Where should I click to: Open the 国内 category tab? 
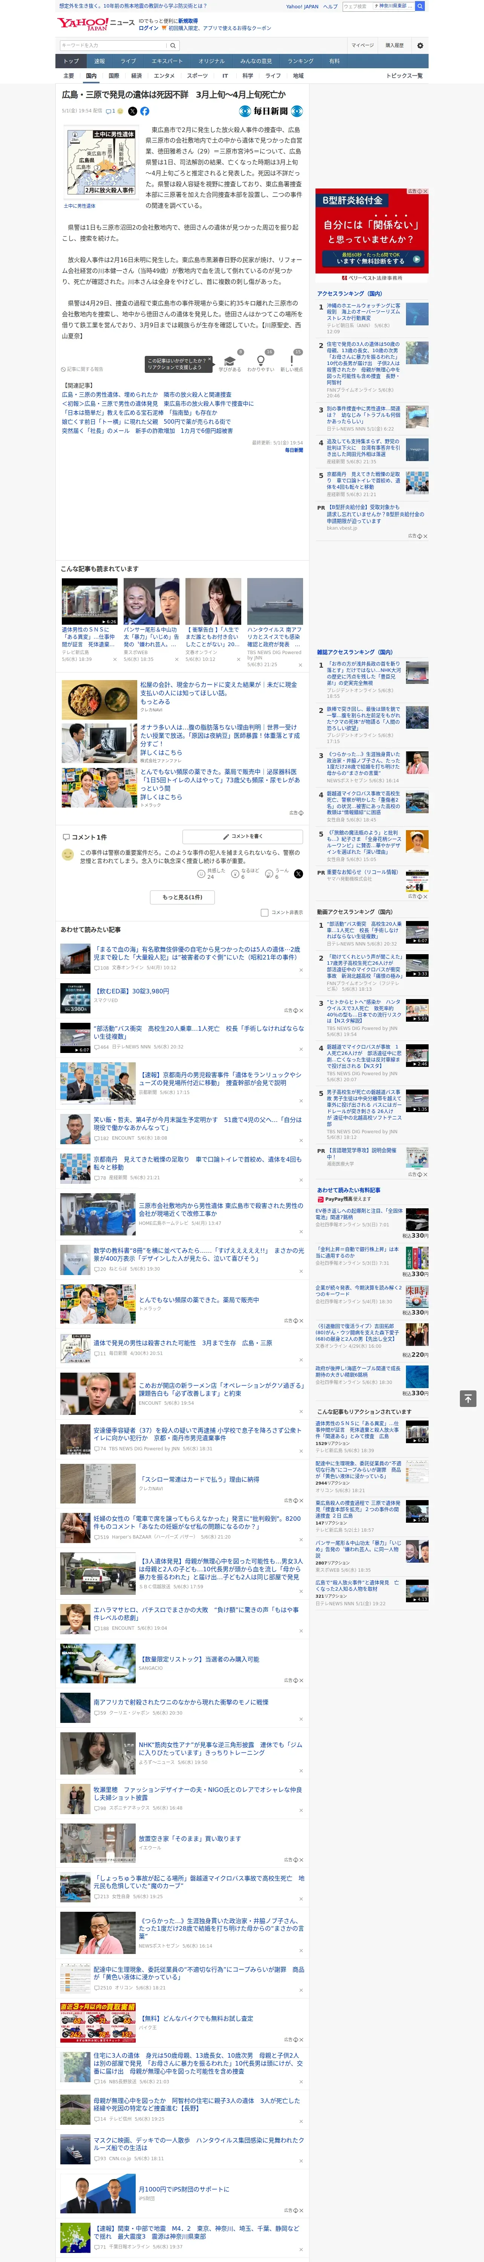pos(90,75)
